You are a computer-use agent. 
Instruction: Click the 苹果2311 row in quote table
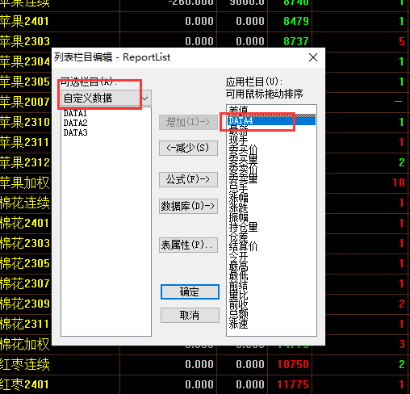tap(25, 142)
